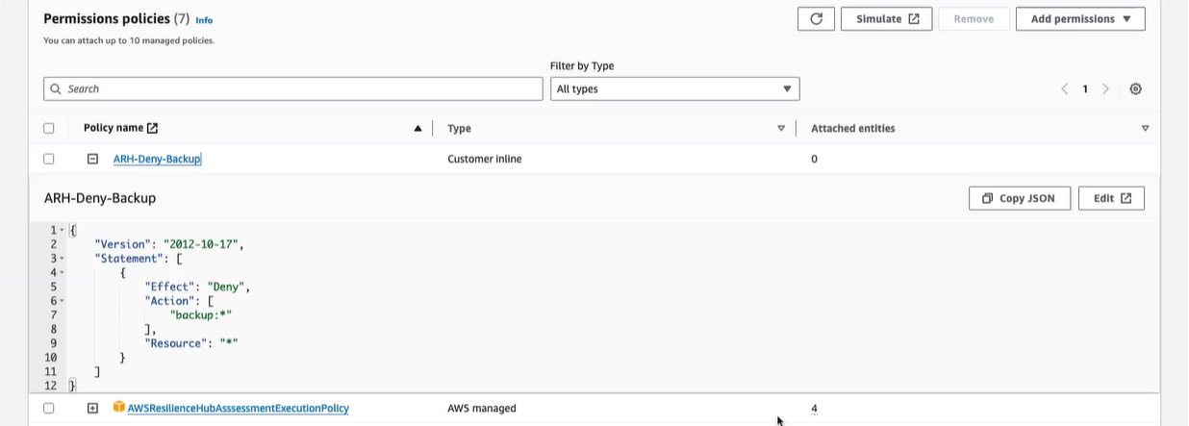Image resolution: width=1189 pixels, height=426 pixels.
Task: Go to the next page of policies
Action: tap(1105, 88)
